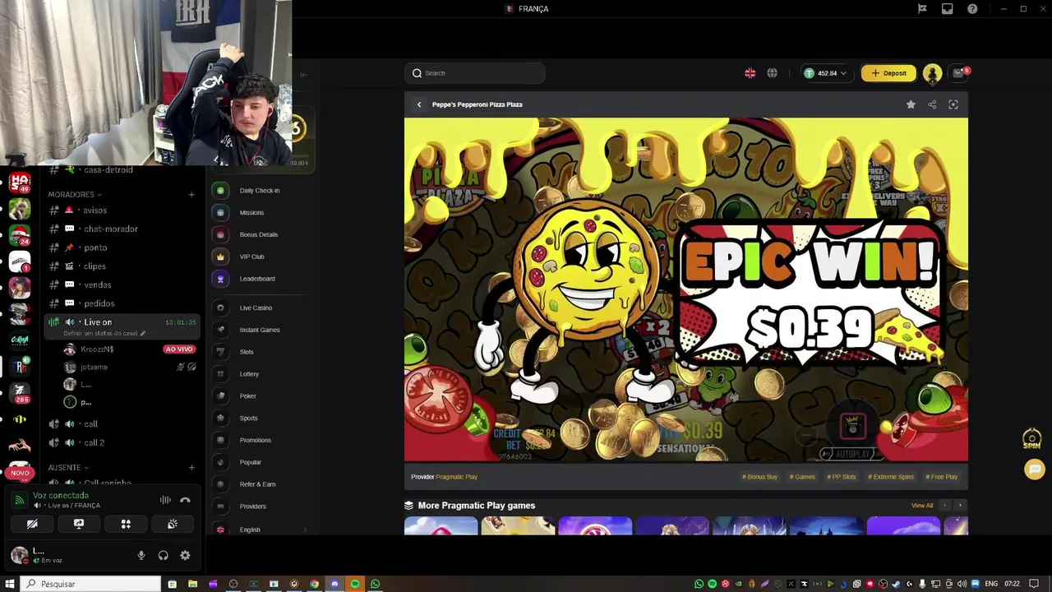This screenshot has width=1052, height=592.
Task: Open WhatsApp from the system tray
Action: click(699, 584)
